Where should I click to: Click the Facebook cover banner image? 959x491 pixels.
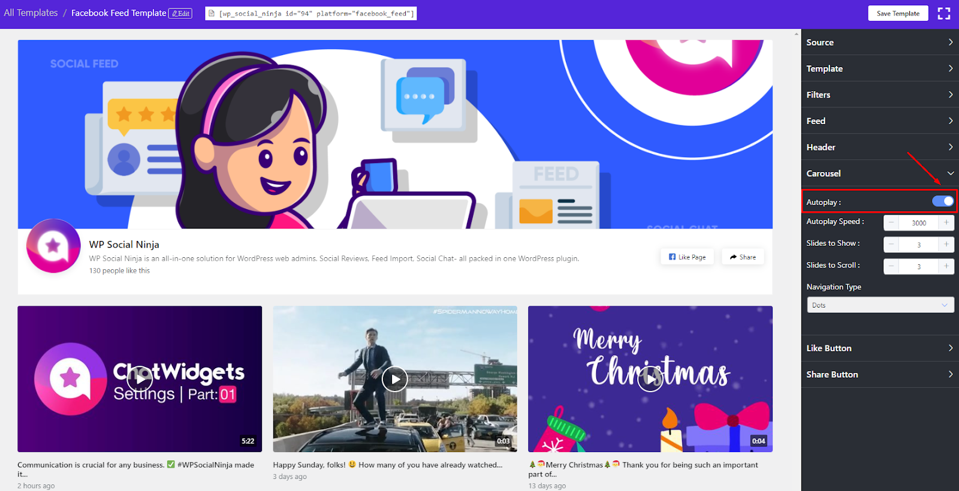coord(395,134)
